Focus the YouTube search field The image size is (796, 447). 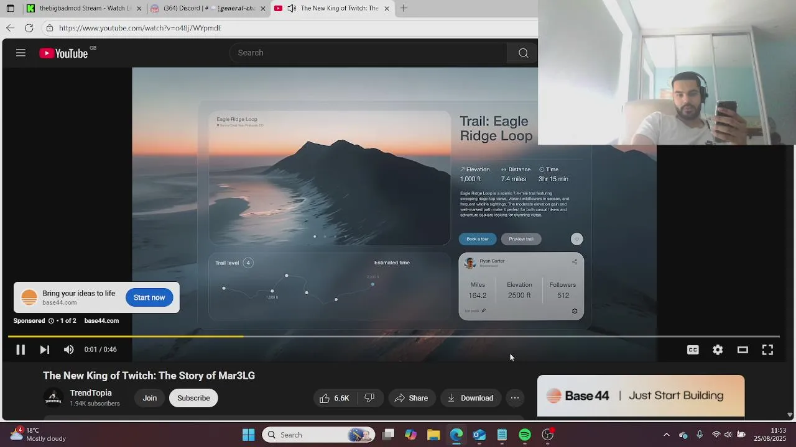[x=369, y=53]
